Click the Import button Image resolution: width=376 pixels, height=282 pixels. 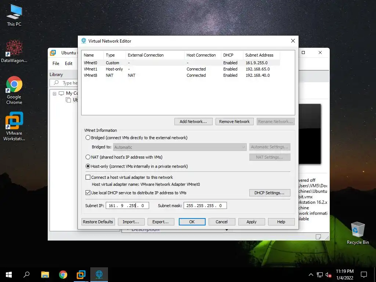click(131, 222)
